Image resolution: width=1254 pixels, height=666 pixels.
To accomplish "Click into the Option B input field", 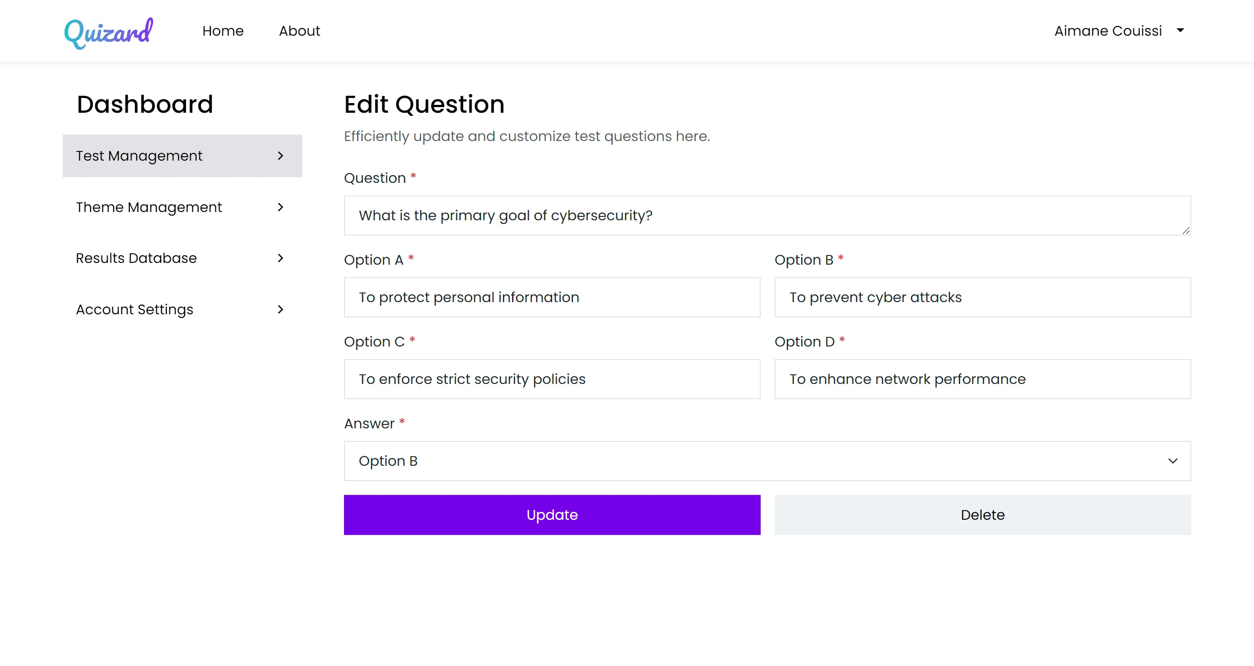I will tap(982, 297).
